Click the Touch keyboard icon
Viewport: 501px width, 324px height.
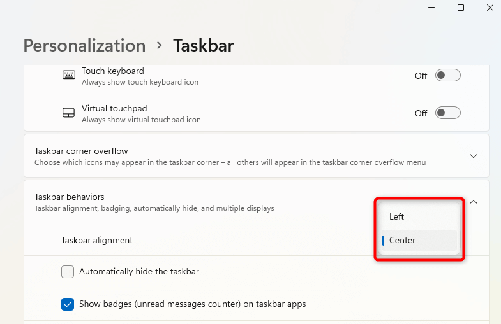click(68, 76)
